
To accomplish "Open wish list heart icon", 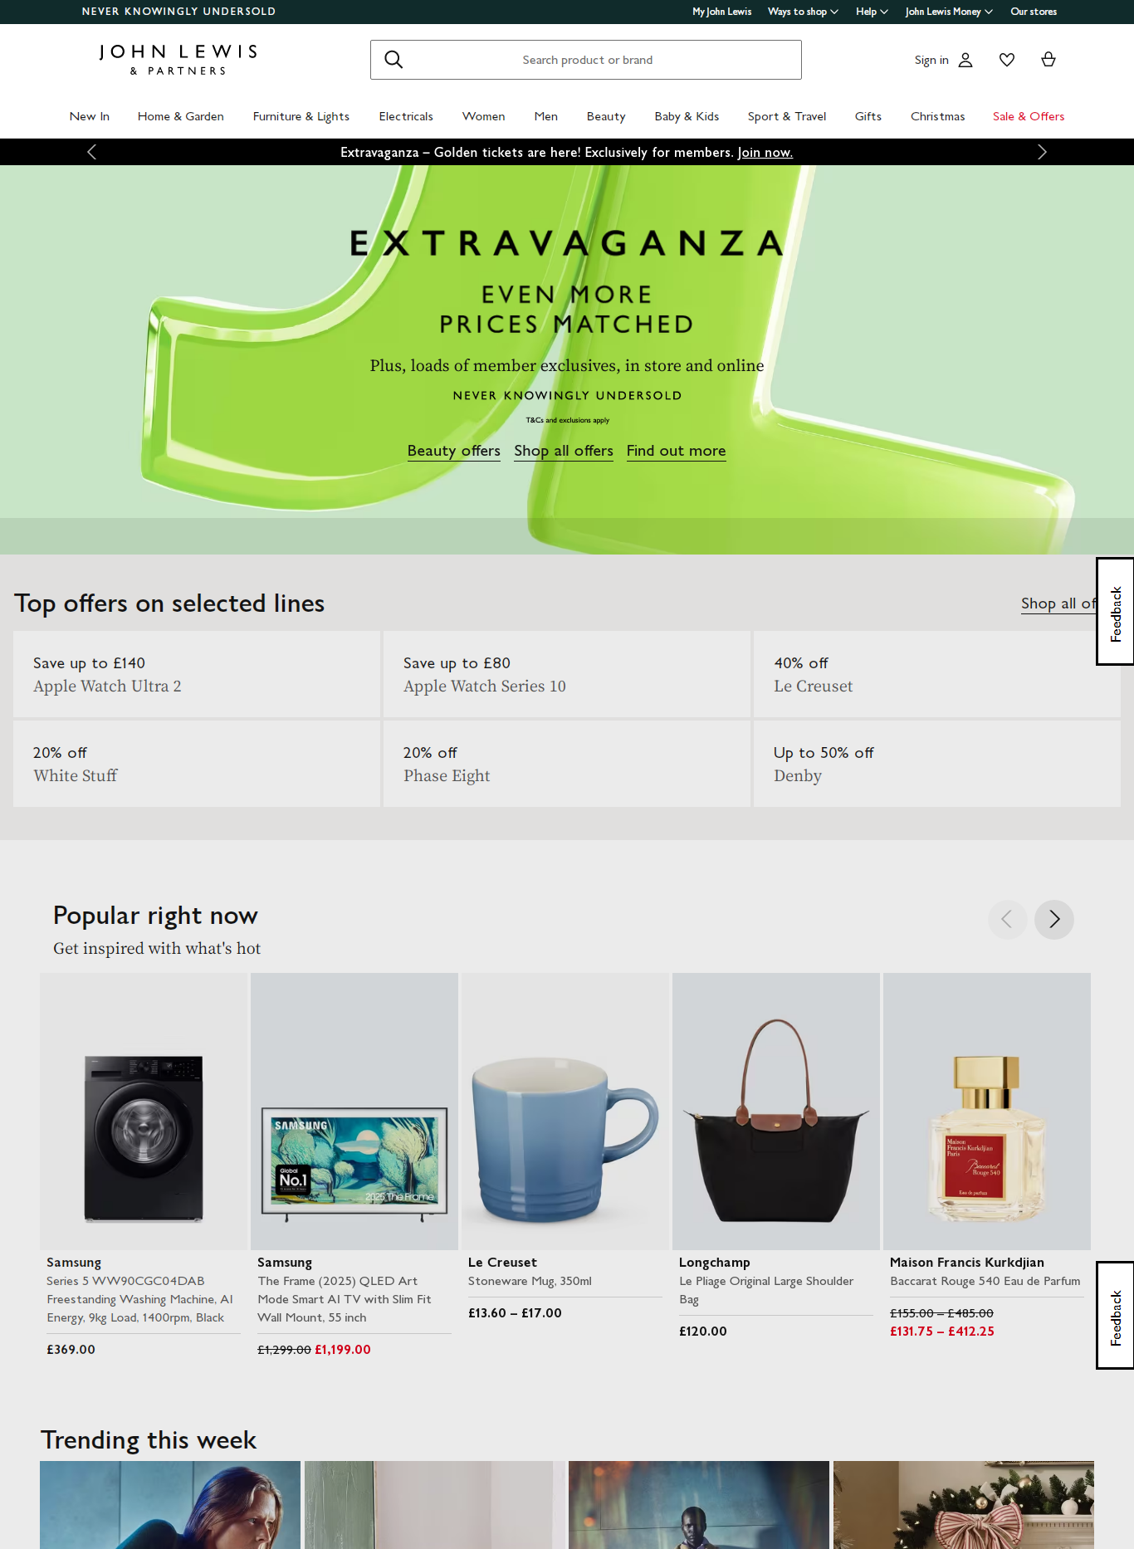I will [x=1007, y=60].
